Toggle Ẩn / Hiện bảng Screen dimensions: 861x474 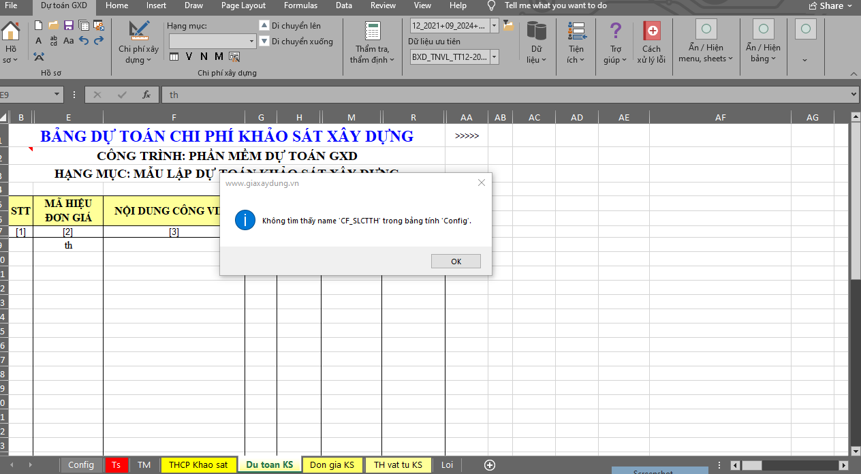763,29
